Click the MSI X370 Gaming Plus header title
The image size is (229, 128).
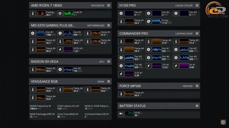click(53, 25)
